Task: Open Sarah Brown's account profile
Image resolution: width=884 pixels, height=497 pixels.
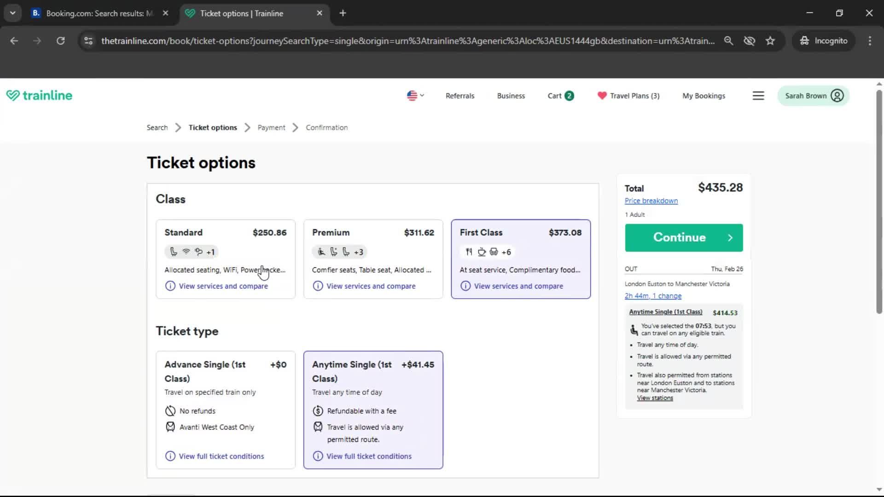Action: click(x=813, y=96)
